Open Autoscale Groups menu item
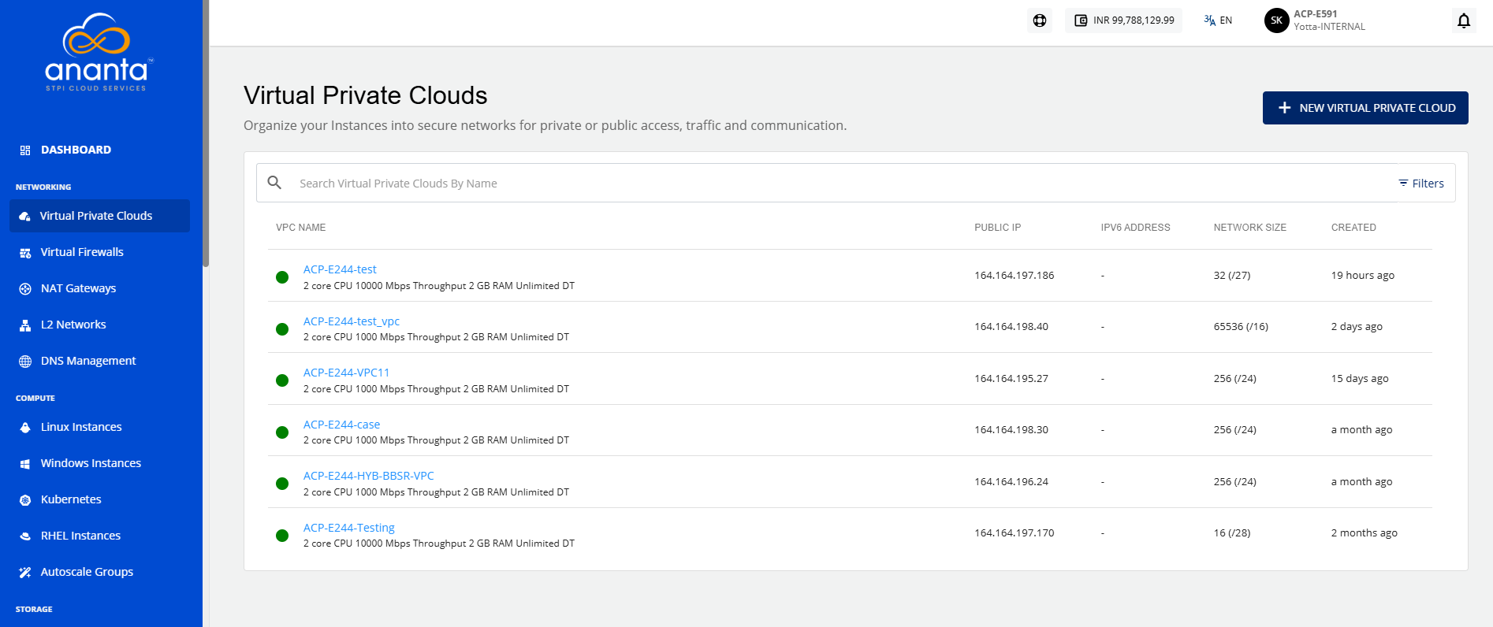This screenshot has height=627, width=1493. [x=87, y=572]
